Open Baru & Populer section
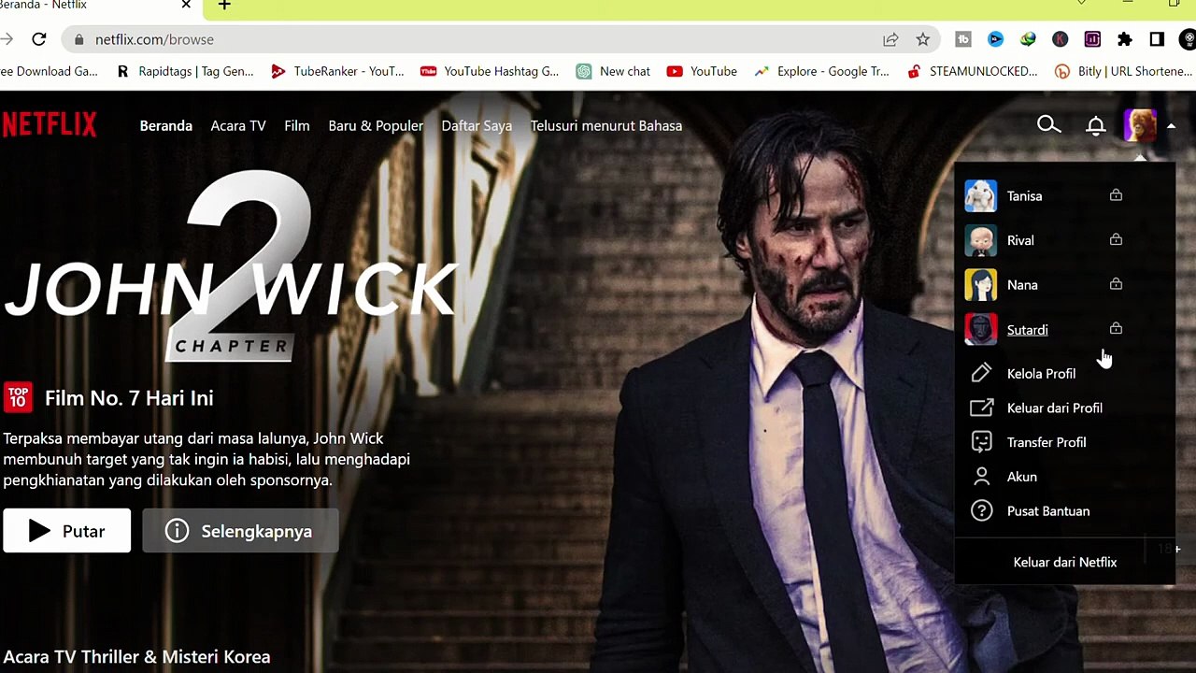The image size is (1196, 673). coord(376,125)
